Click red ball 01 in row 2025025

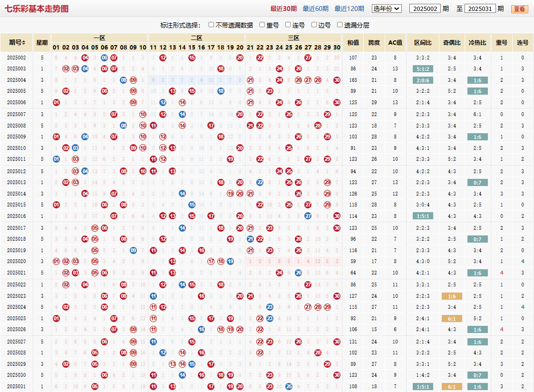point(56,318)
